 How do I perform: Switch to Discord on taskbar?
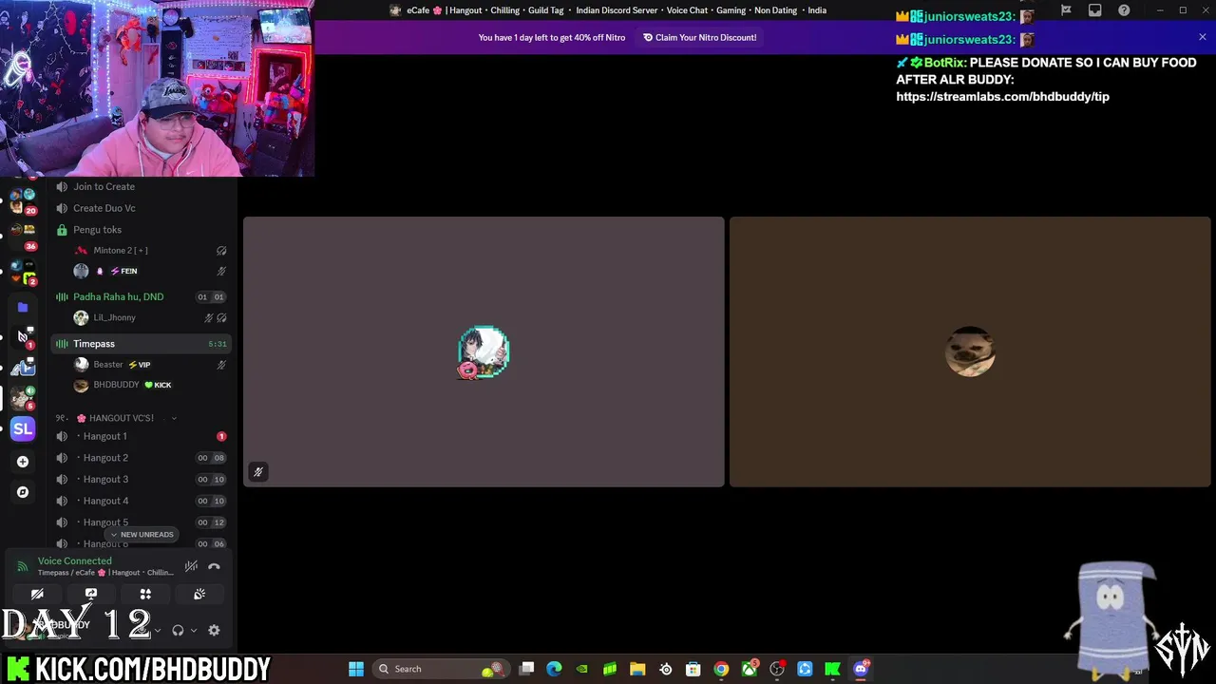(861, 669)
